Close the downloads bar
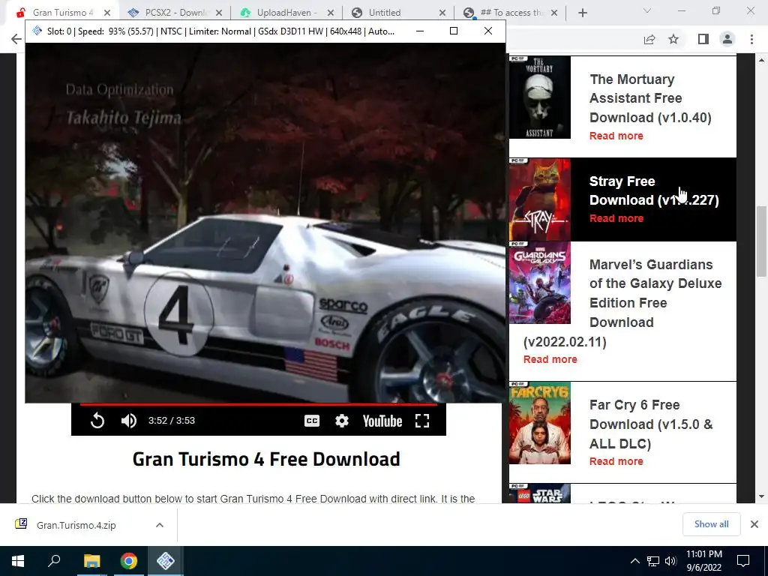 (754, 524)
